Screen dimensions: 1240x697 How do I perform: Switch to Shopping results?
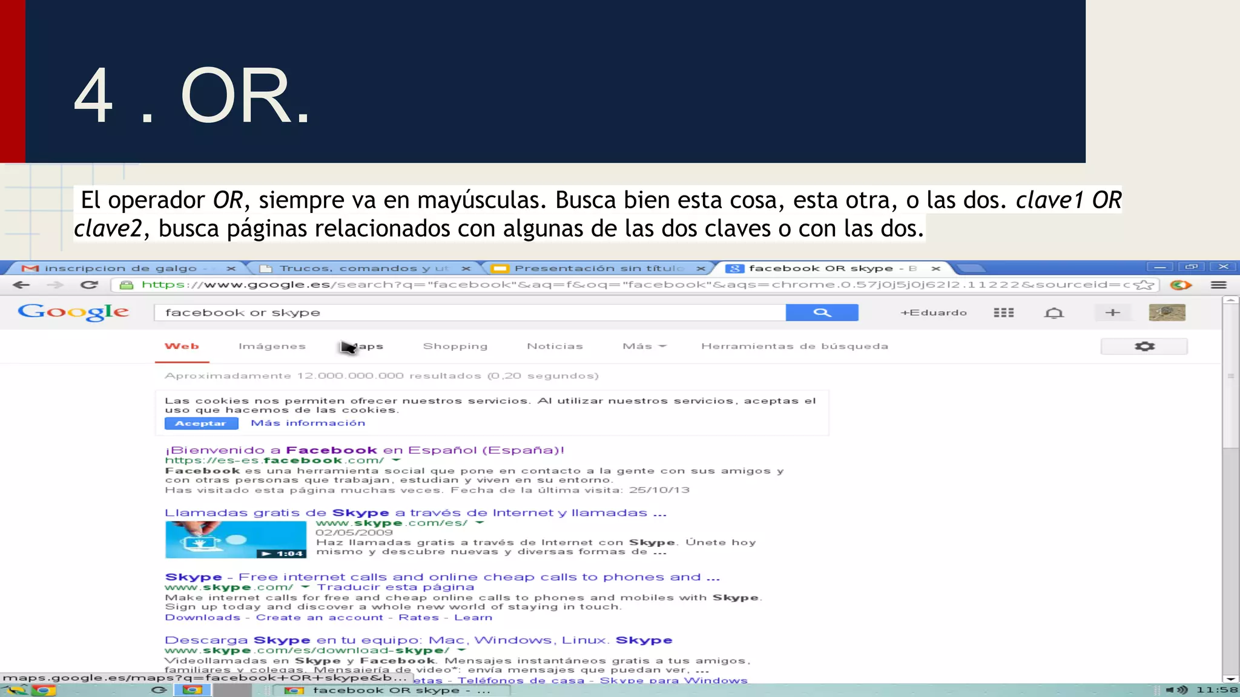(455, 346)
